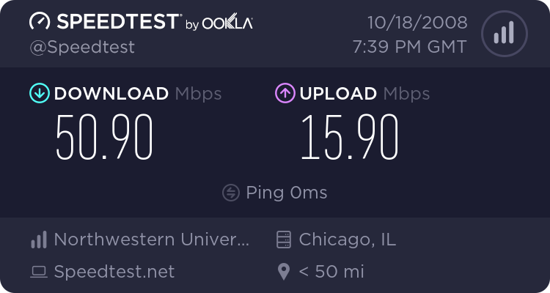Open the @Speedtest handle link
Screen dimensions: 550x293
coord(82,47)
